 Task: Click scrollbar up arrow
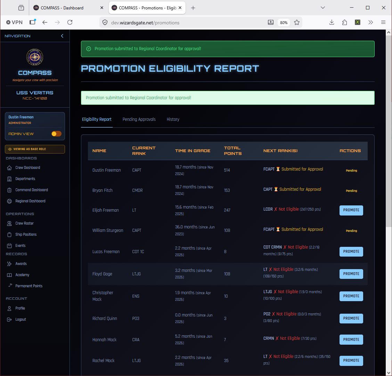[389, 32]
